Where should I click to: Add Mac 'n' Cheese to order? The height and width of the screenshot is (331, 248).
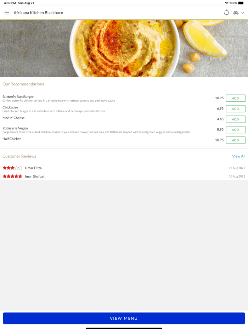pyautogui.click(x=236, y=119)
